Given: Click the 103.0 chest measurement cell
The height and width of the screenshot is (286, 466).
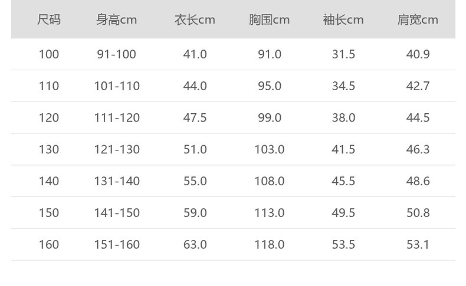Looking at the screenshot, I should [x=269, y=150].
